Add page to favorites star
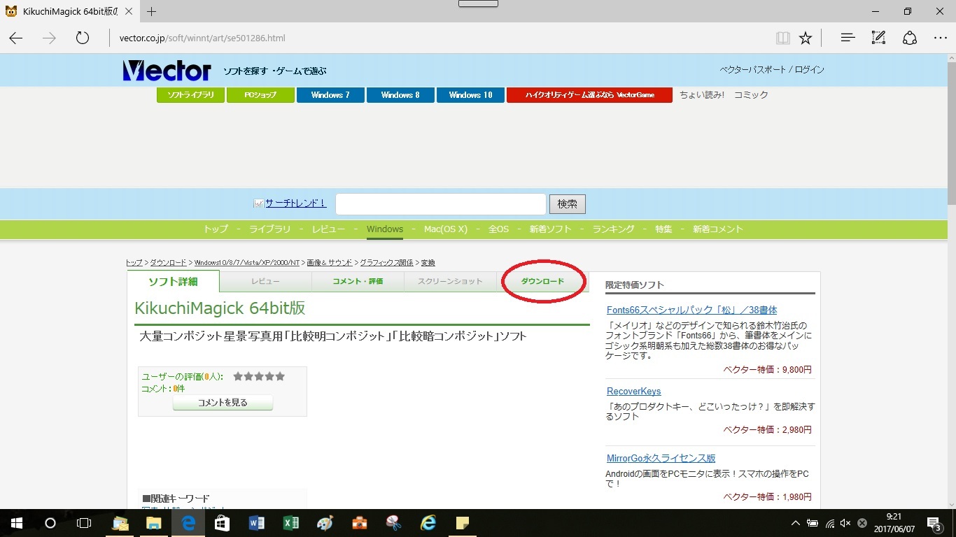 [x=806, y=38]
